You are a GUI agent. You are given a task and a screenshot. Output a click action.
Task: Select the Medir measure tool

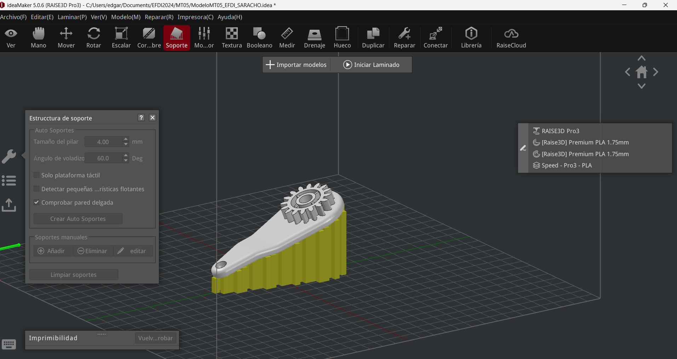287,38
